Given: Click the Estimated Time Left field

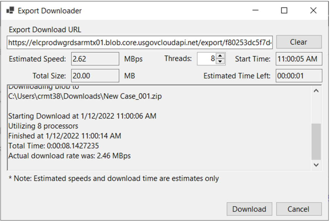Looking at the screenshot, I should 299,76.
